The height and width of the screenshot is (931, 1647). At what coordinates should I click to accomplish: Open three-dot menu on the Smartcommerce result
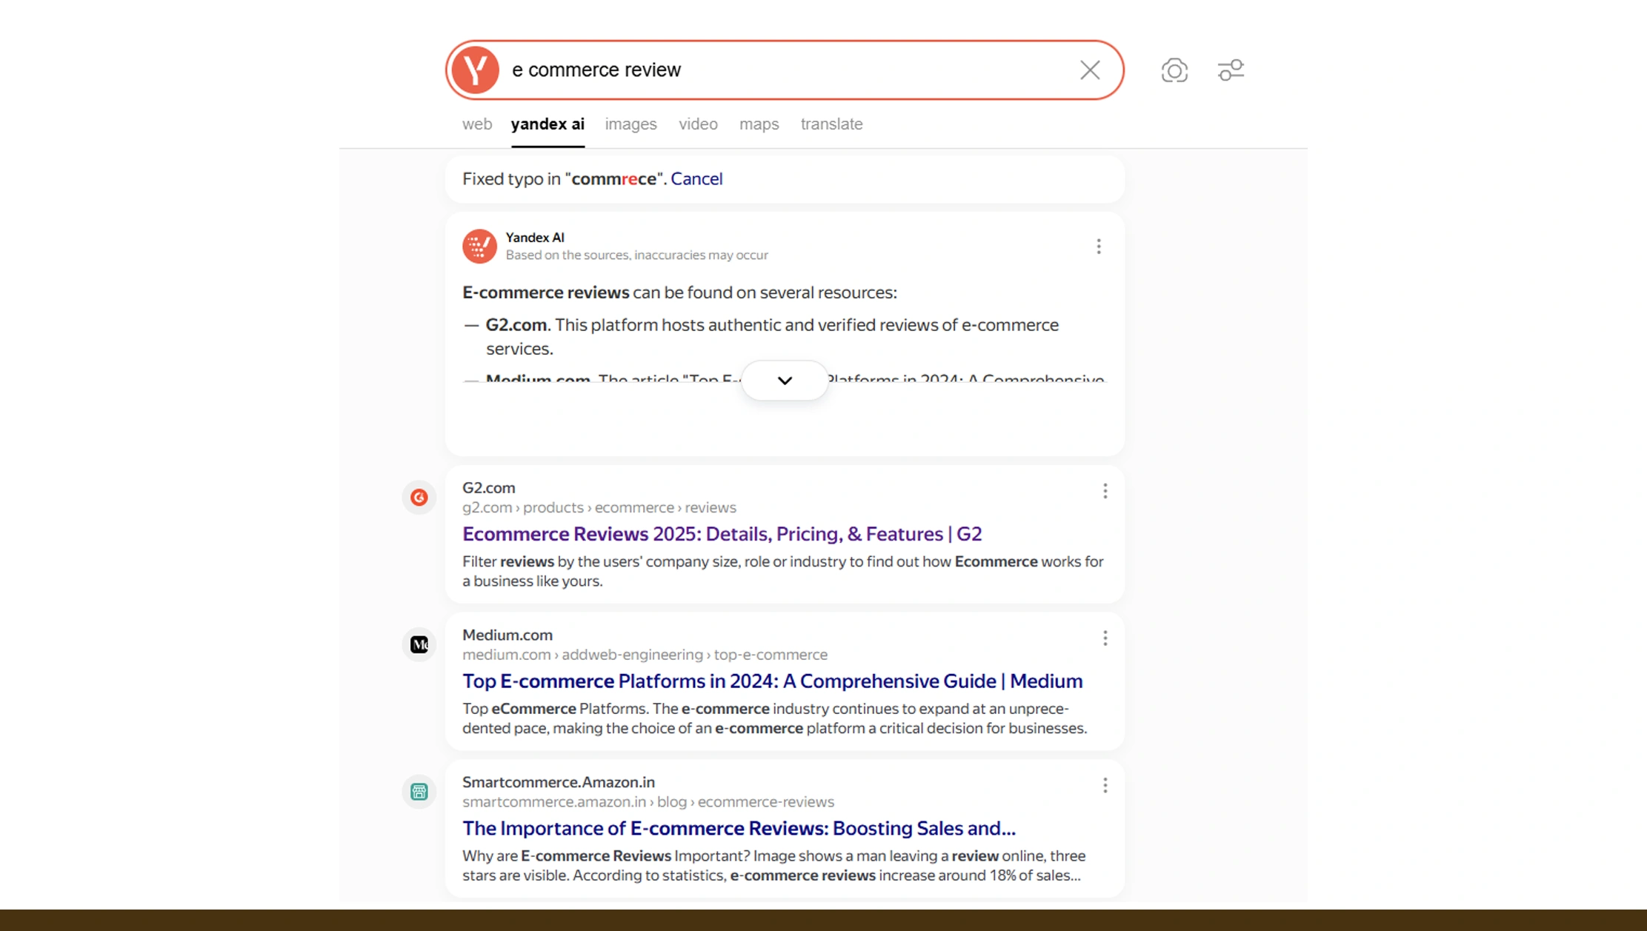(x=1105, y=785)
